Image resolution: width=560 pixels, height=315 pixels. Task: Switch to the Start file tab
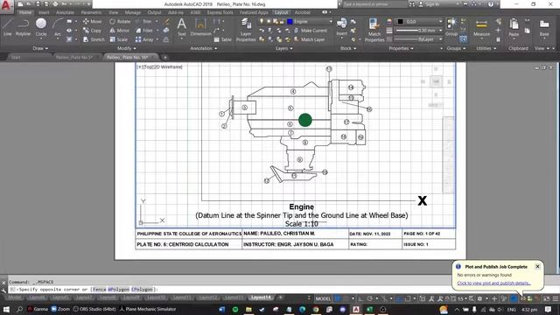16,57
